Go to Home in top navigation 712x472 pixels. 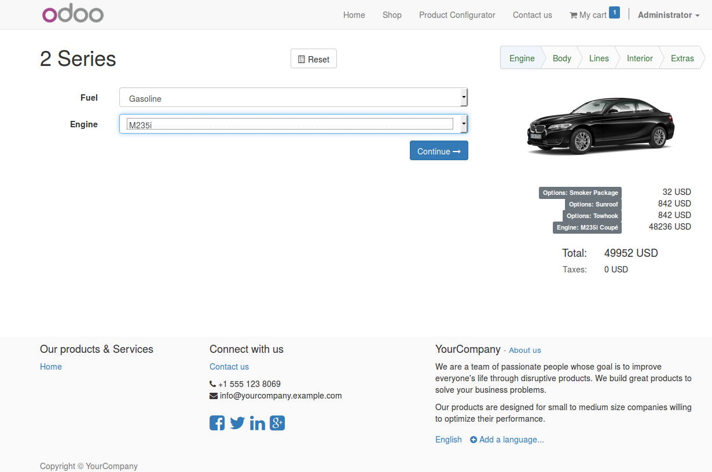pos(354,15)
